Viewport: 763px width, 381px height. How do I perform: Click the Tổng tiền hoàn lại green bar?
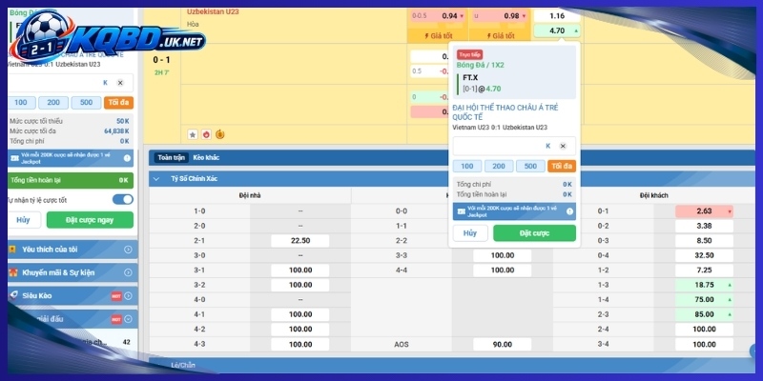coord(70,180)
